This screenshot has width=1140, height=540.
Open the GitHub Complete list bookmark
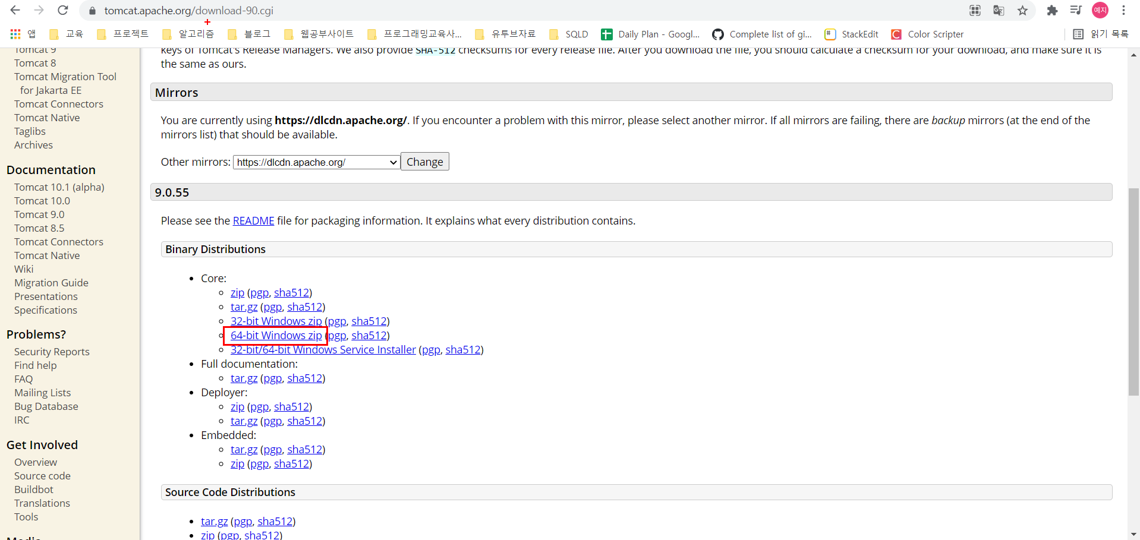click(x=762, y=34)
